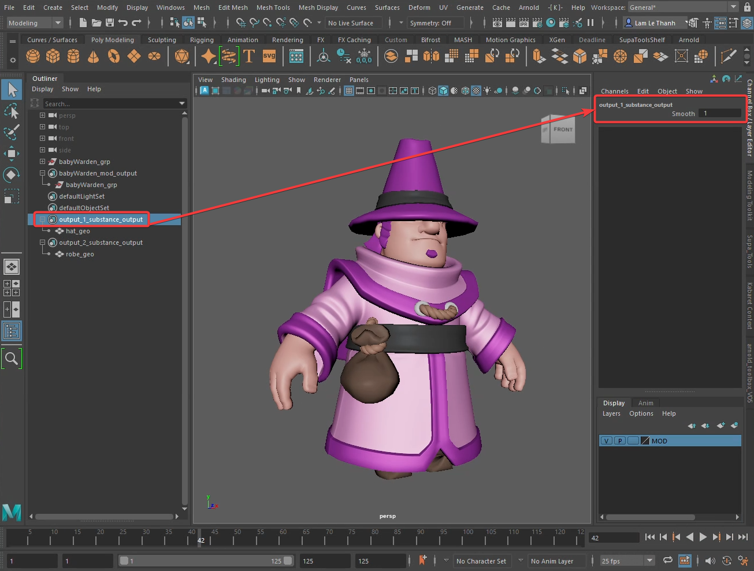The height and width of the screenshot is (571, 754).
Task: Click the current frame field showing 42
Action: 614,538
